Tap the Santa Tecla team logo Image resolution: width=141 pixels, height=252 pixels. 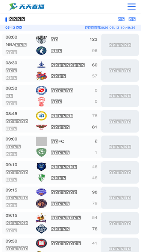pos(41,229)
